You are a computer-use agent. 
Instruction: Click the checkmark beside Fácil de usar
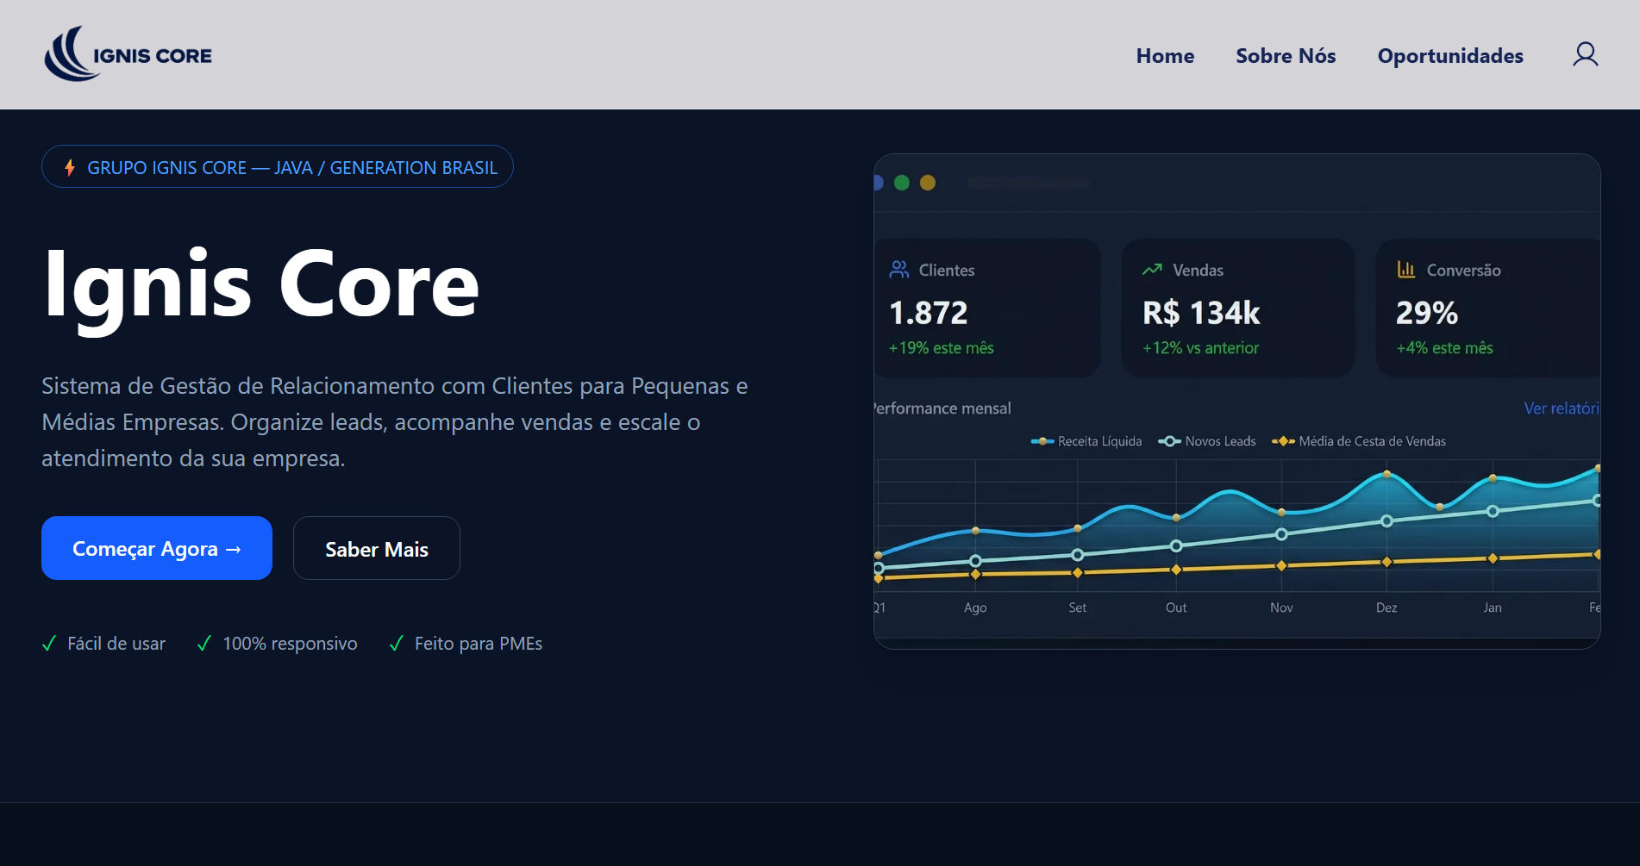click(x=49, y=644)
